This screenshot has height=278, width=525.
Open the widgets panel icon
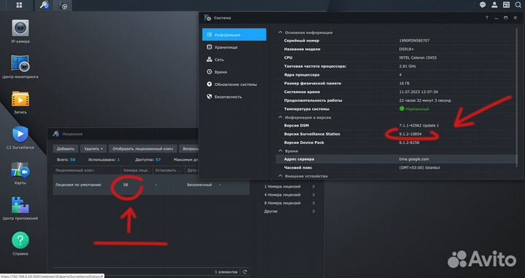(506, 4)
